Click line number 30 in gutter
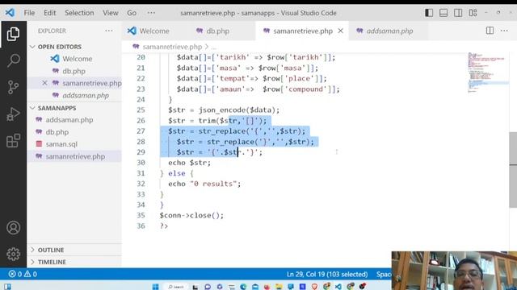This screenshot has height=290, width=517. (141, 163)
